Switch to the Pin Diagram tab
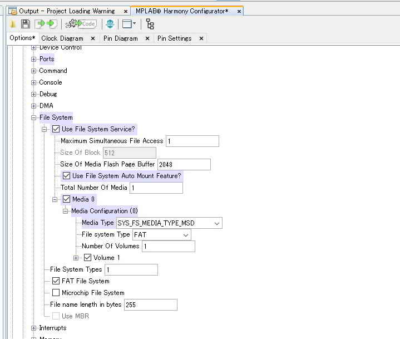 click(x=120, y=38)
